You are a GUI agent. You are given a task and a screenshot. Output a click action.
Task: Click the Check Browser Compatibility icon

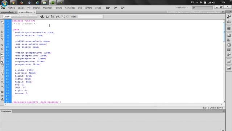[x=63, y=17]
